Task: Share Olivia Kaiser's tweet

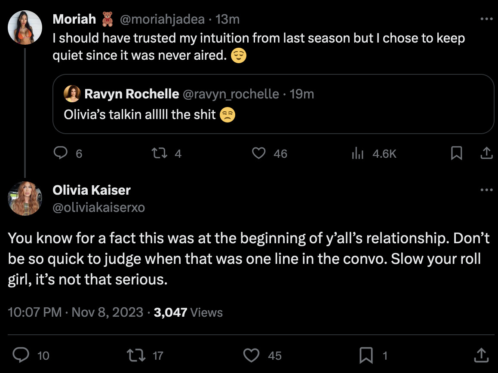Action: point(481,355)
